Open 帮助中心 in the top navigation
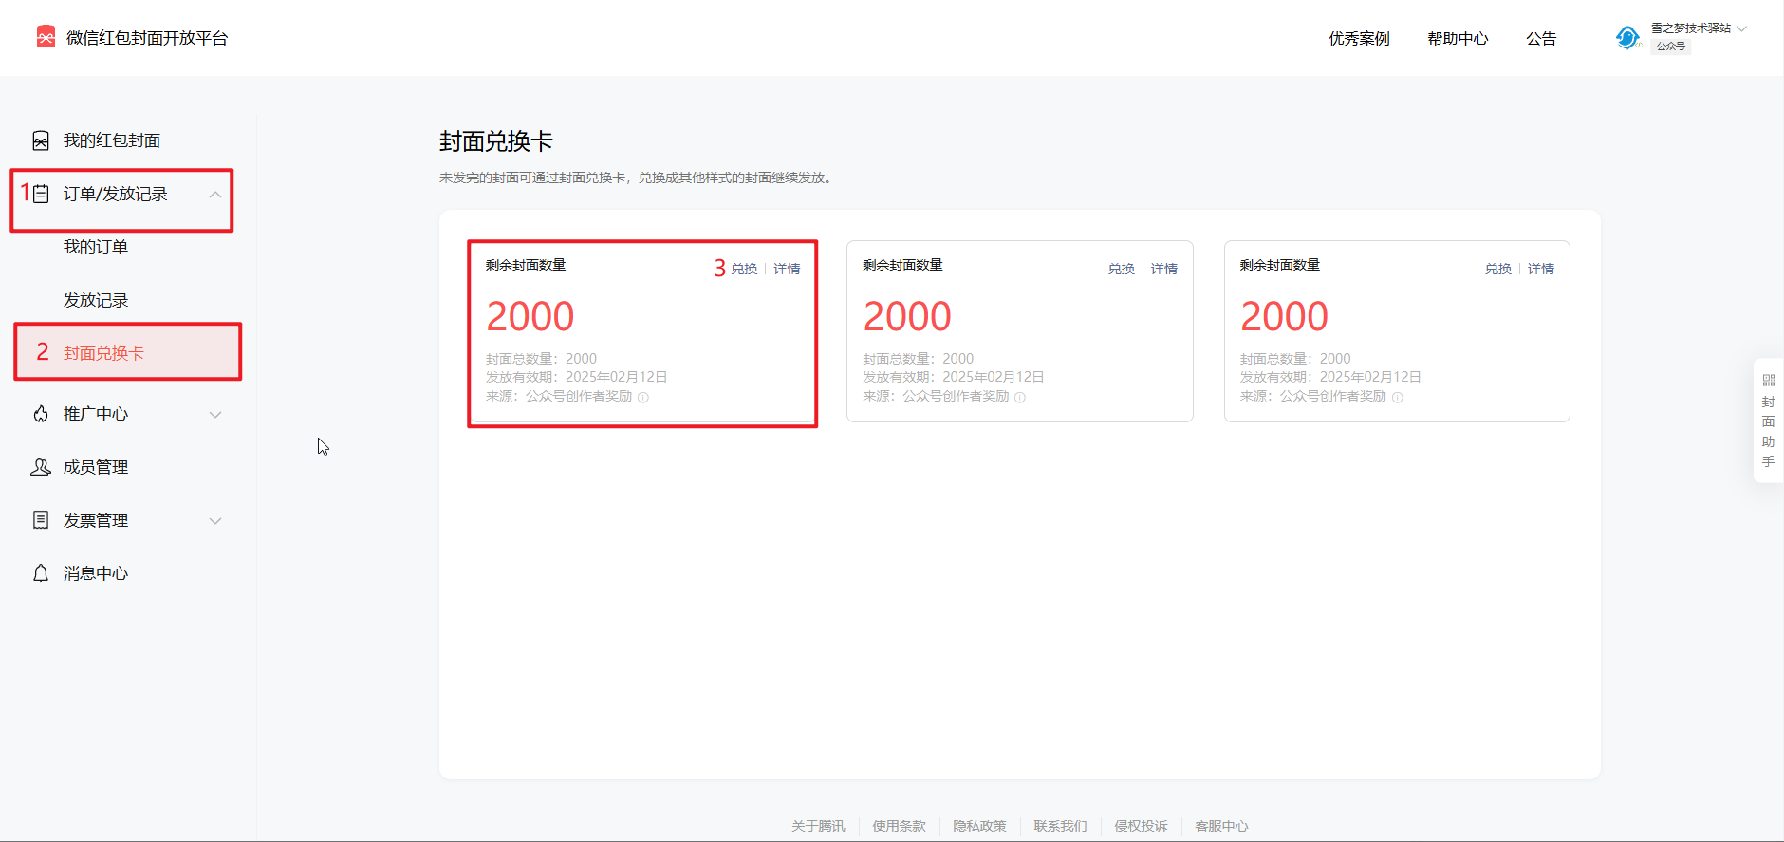 [x=1458, y=39]
